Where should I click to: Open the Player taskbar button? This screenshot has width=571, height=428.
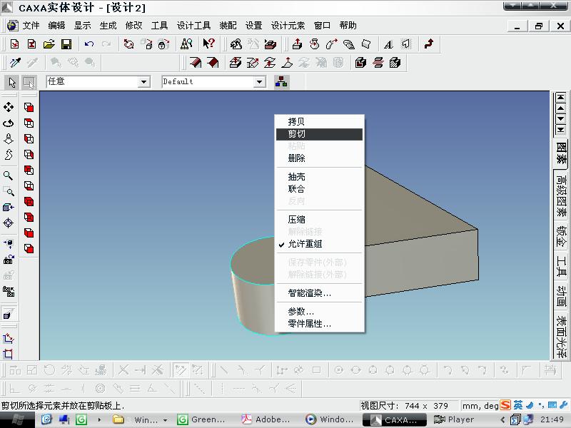coord(454,419)
